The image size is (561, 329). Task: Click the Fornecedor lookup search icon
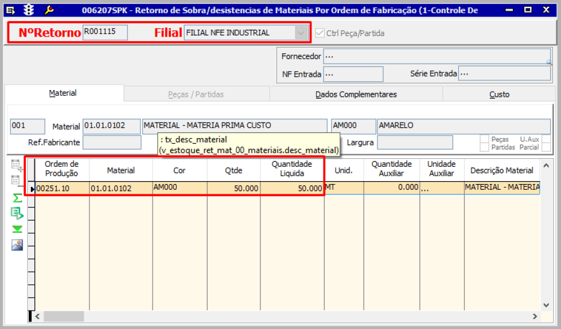tap(549, 62)
